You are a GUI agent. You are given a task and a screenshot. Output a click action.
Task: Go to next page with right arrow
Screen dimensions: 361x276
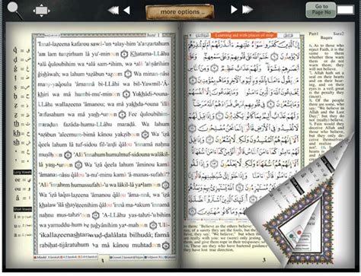[x=234, y=10]
